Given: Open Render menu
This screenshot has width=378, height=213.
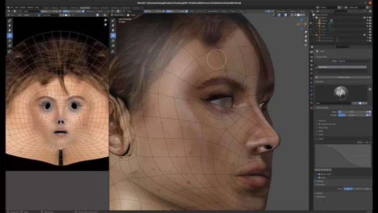Looking at the screenshot, I should click(23, 8).
